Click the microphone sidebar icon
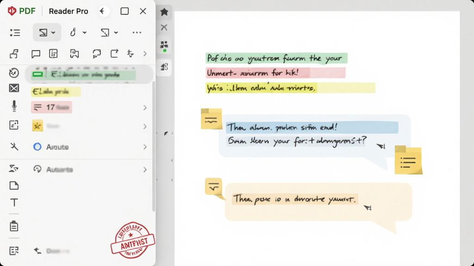This screenshot has width=474, height=266. 14,106
